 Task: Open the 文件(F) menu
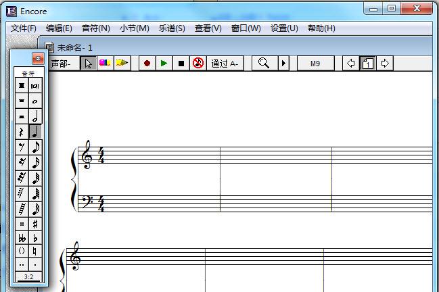click(24, 28)
